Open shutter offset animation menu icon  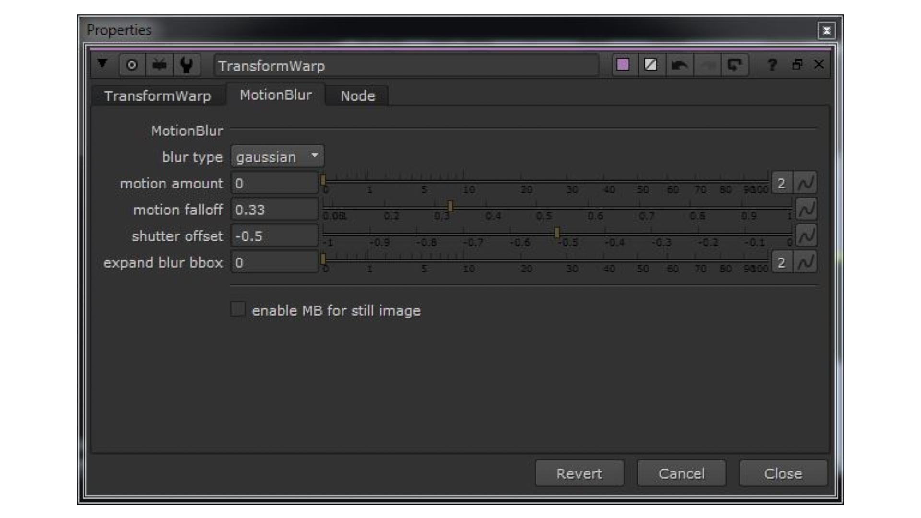pos(805,236)
